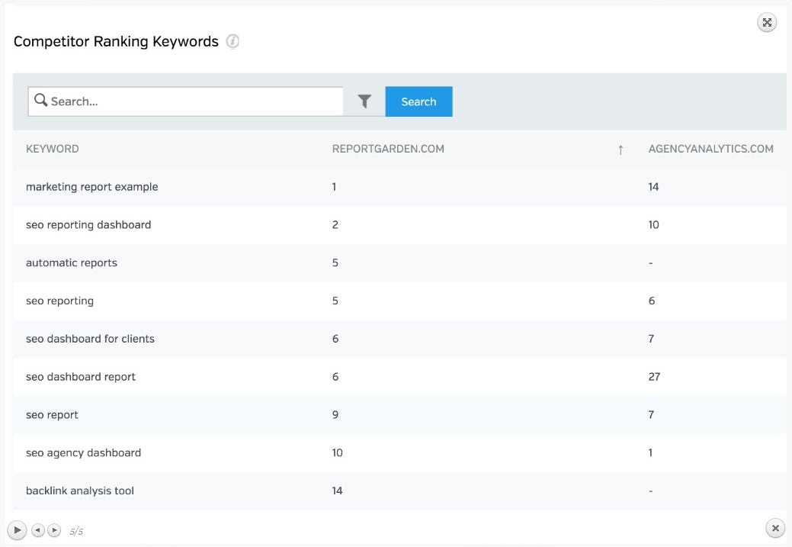The image size is (792, 547).
Task: Toggle the ascending sort arrow for ReportGarden
Action: pyautogui.click(x=620, y=150)
